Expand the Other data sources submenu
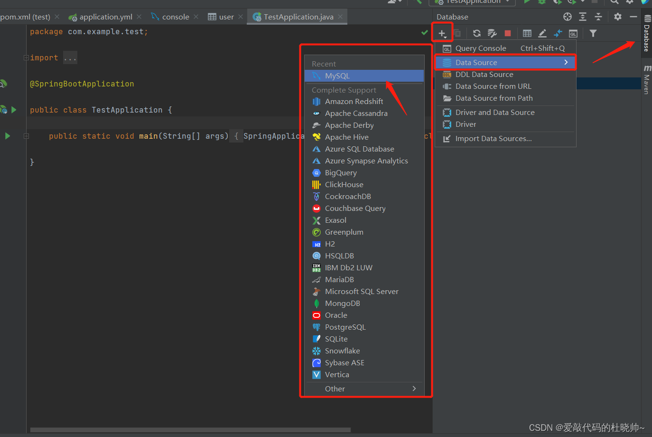This screenshot has height=437, width=652. coord(364,389)
